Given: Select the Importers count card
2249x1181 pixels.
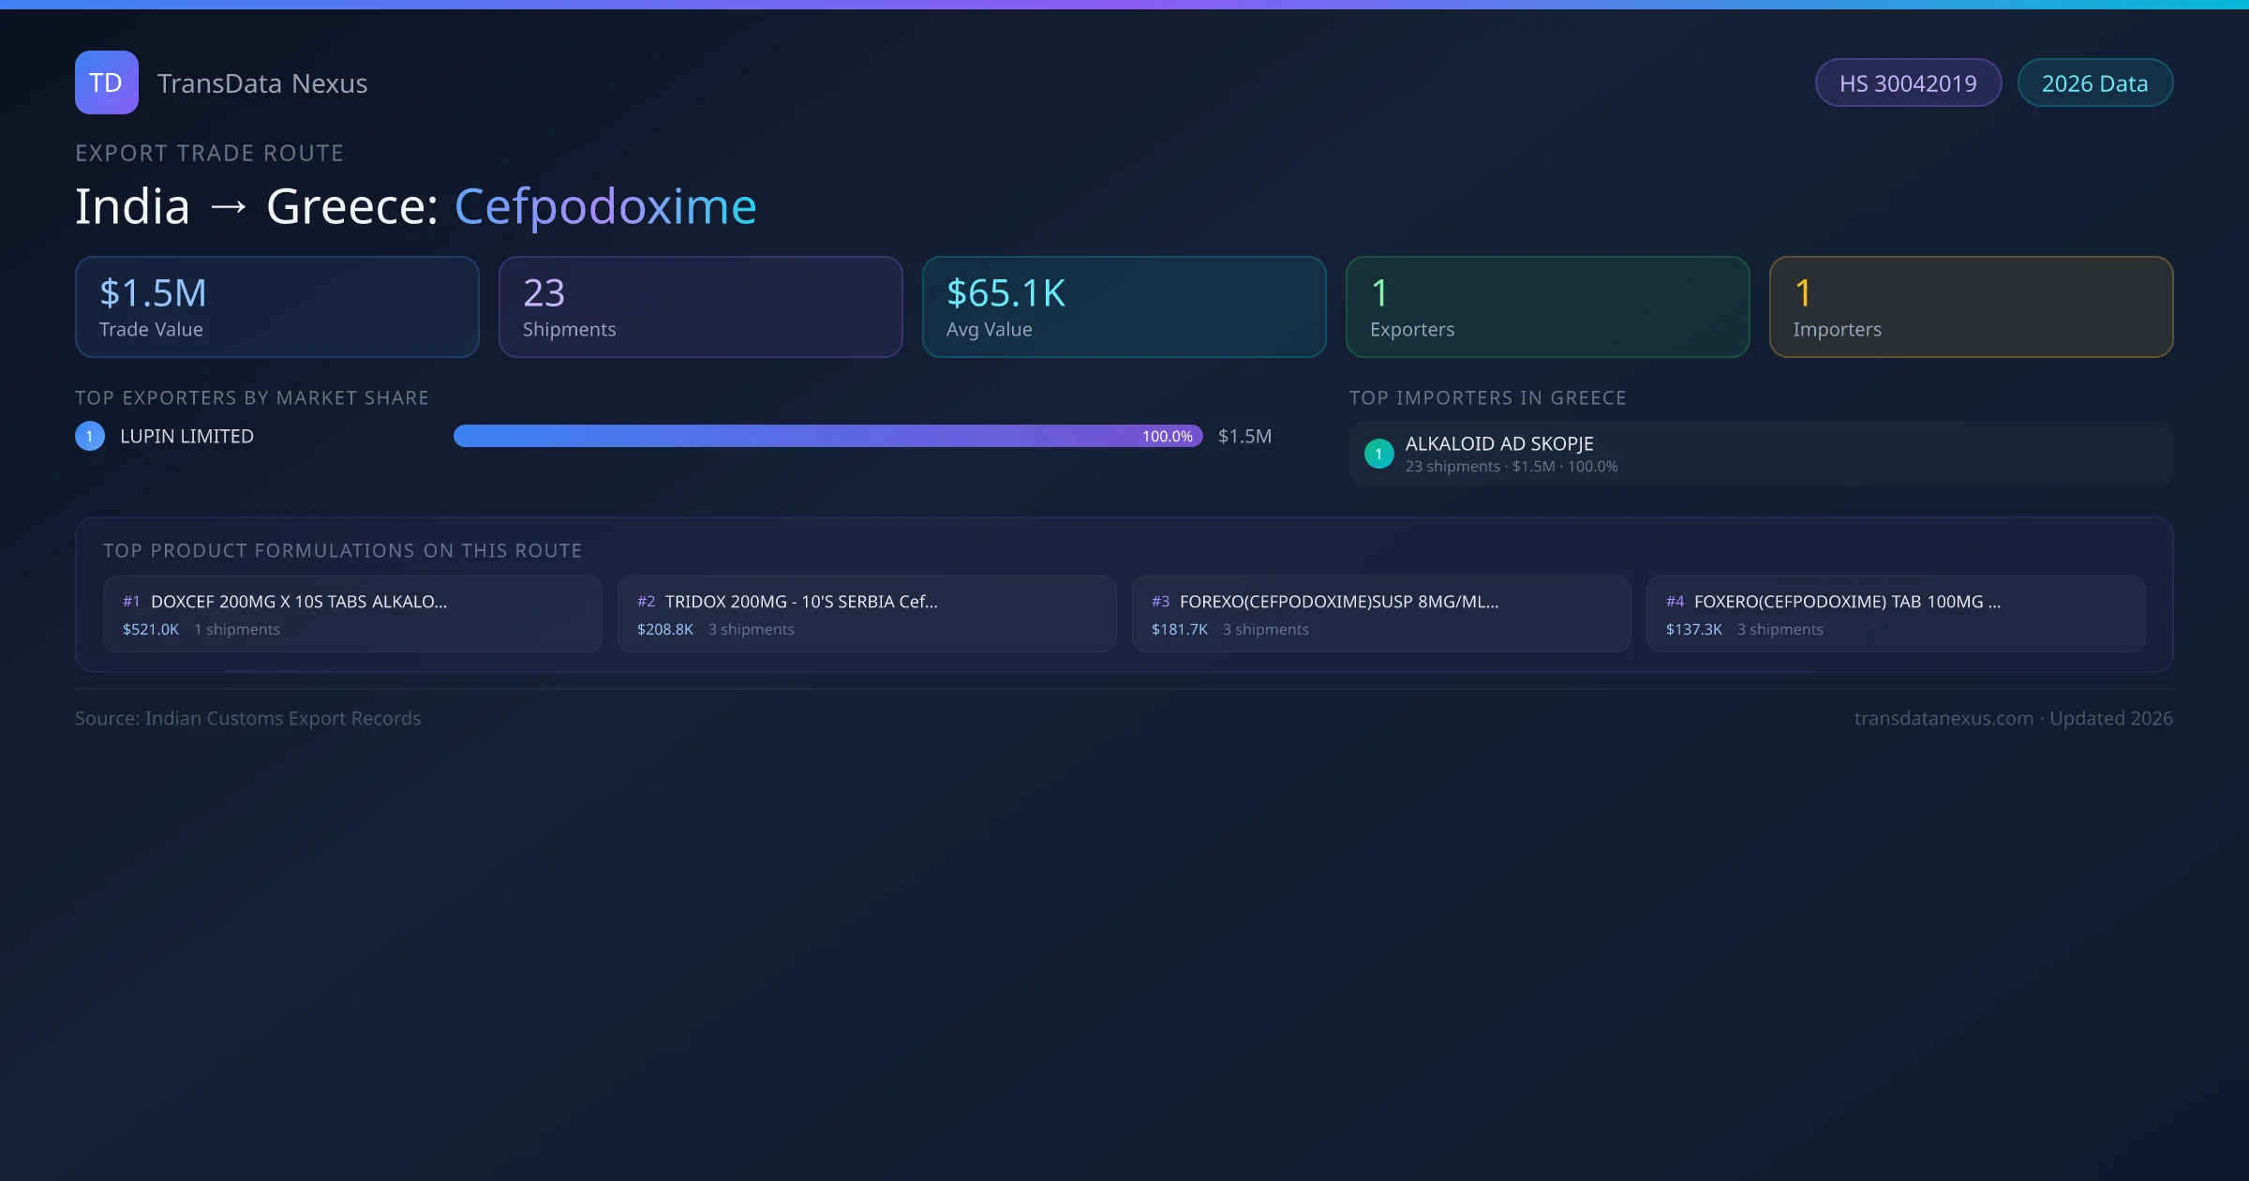Looking at the screenshot, I should (1972, 306).
